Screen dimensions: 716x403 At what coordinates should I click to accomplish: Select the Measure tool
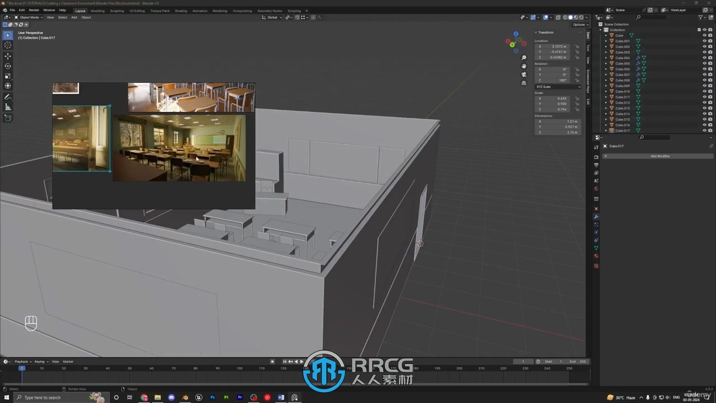click(x=8, y=107)
